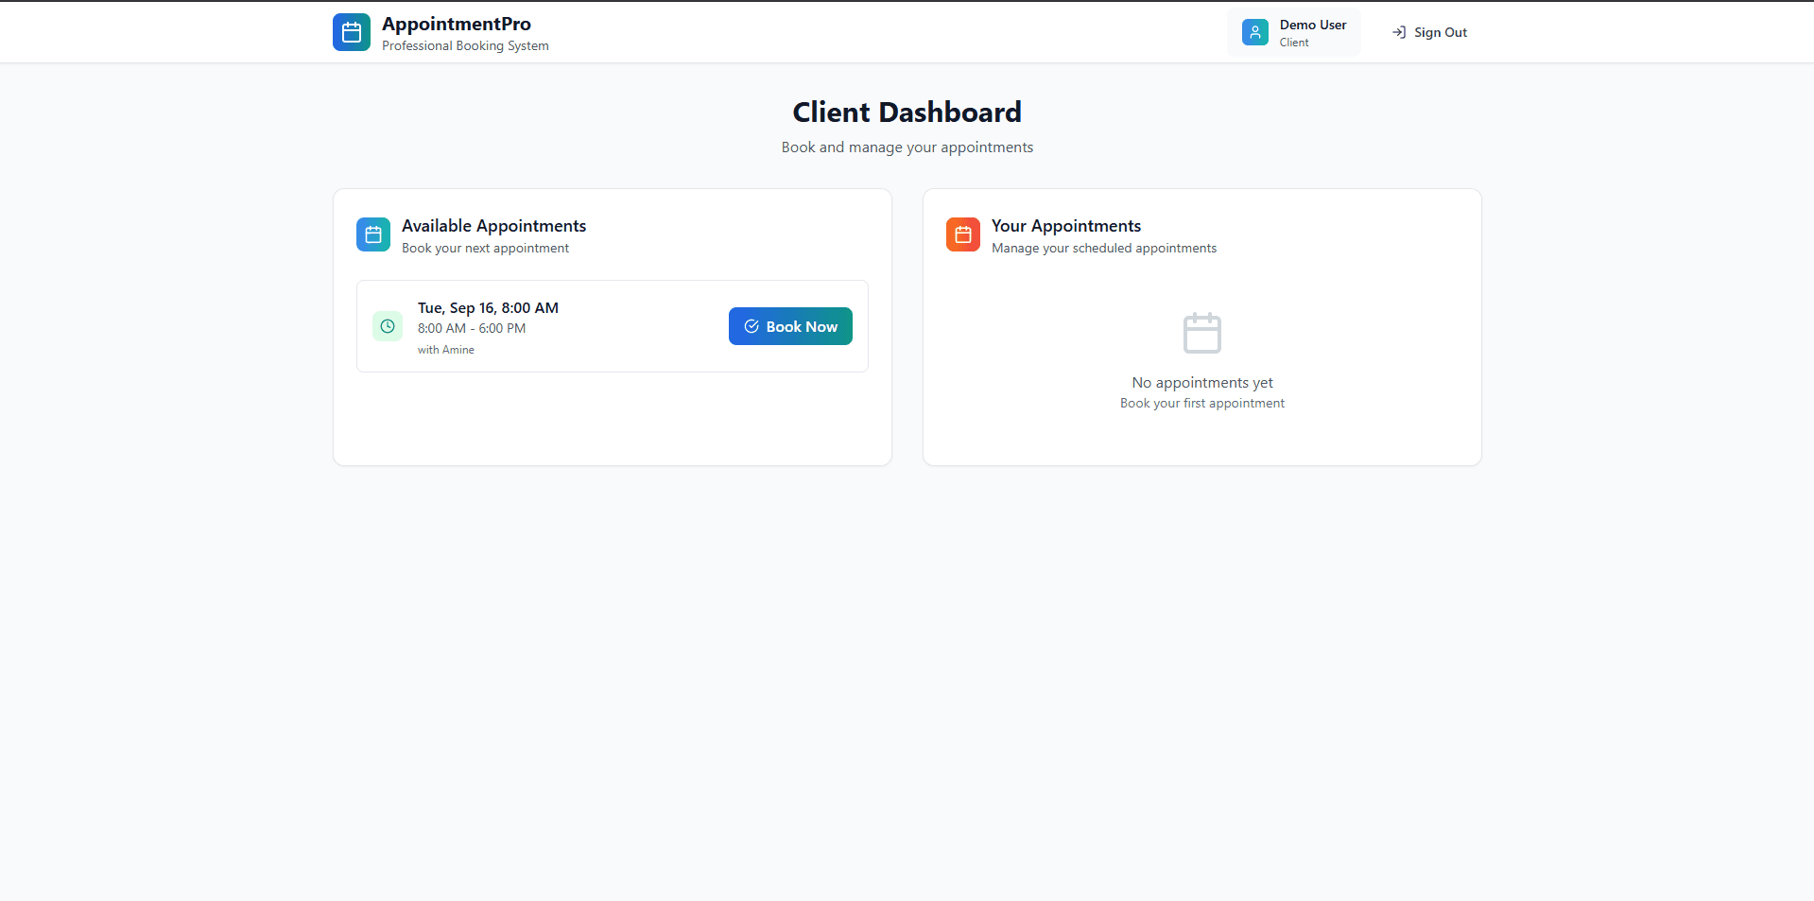Screen dimensions: 1814x901
Task: Click the '8:00 AM - 6:00 PM' time range
Action: [472, 328]
